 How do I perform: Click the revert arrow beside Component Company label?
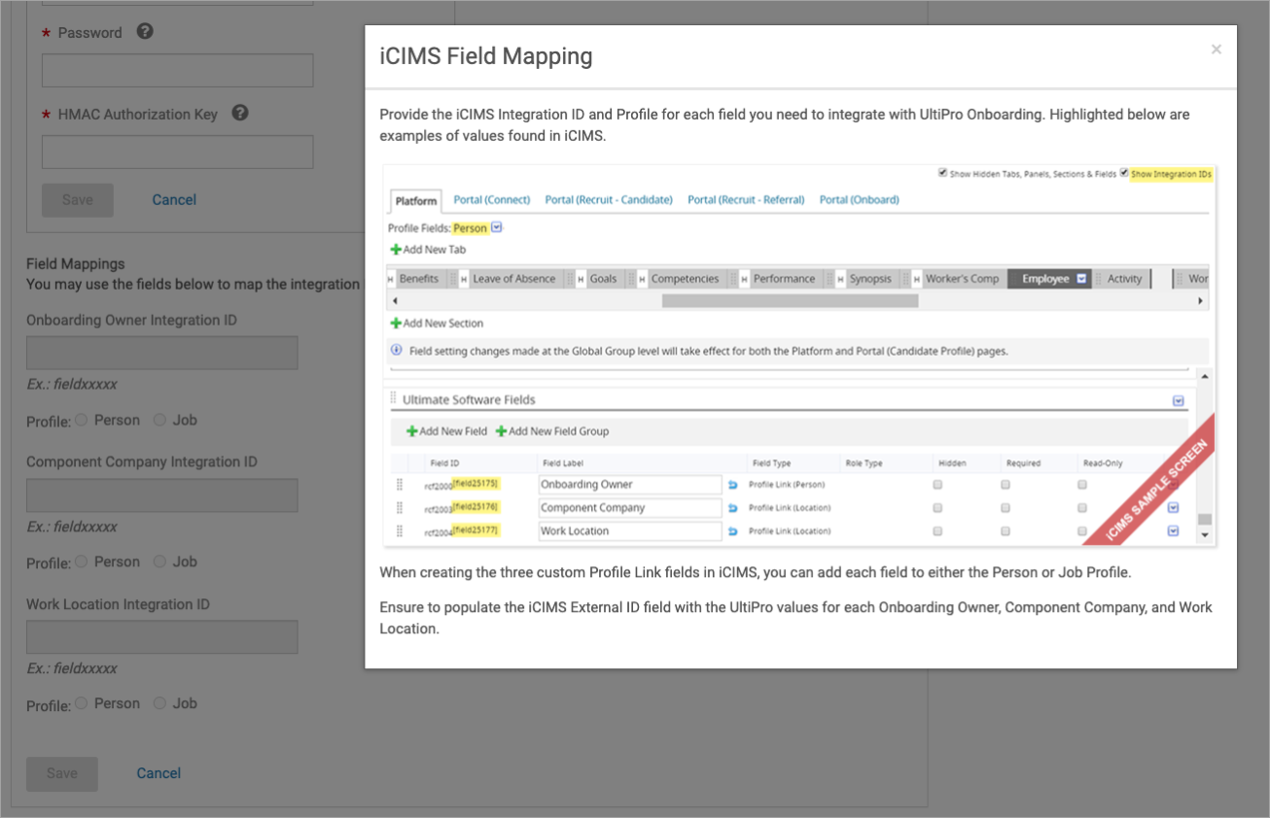pyautogui.click(x=733, y=508)
